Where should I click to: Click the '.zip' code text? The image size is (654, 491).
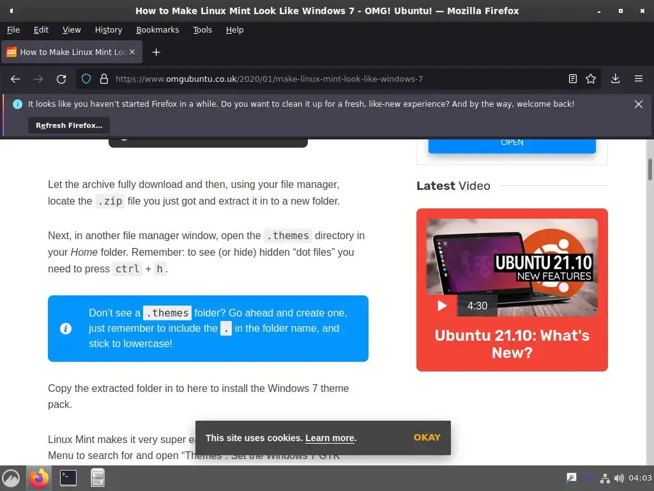[x=110, y=201]
